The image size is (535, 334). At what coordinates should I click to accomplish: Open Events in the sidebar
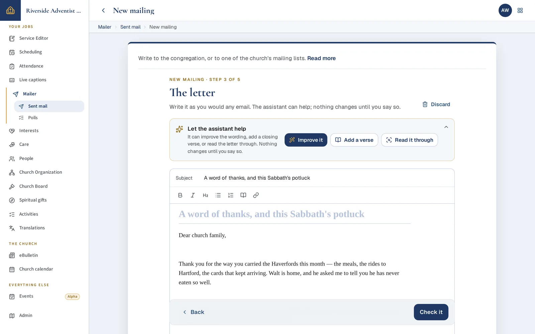pos(45,296)
